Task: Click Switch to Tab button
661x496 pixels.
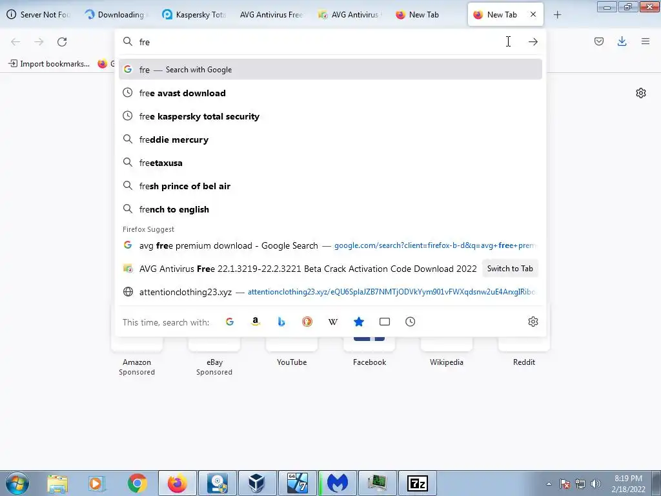Action: pyautogui.click(x=510, y=269)
